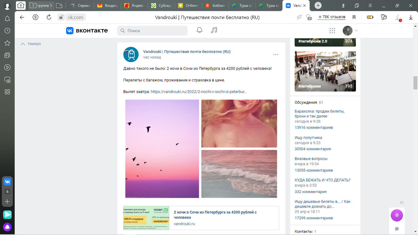Create a new tab group folder icon
This screenshot has width=418, height=235.
(59, 6)
